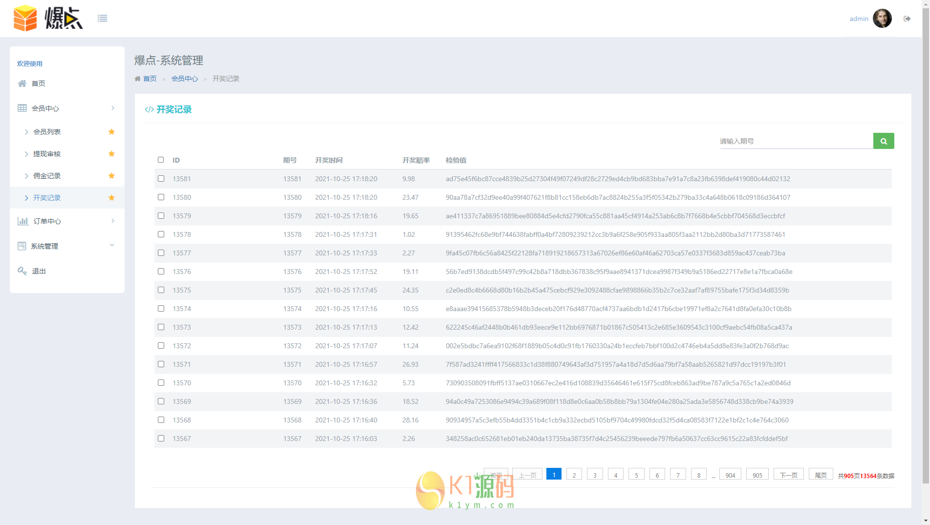Toggle the select-all checkbox in table header

coord(161,160)
